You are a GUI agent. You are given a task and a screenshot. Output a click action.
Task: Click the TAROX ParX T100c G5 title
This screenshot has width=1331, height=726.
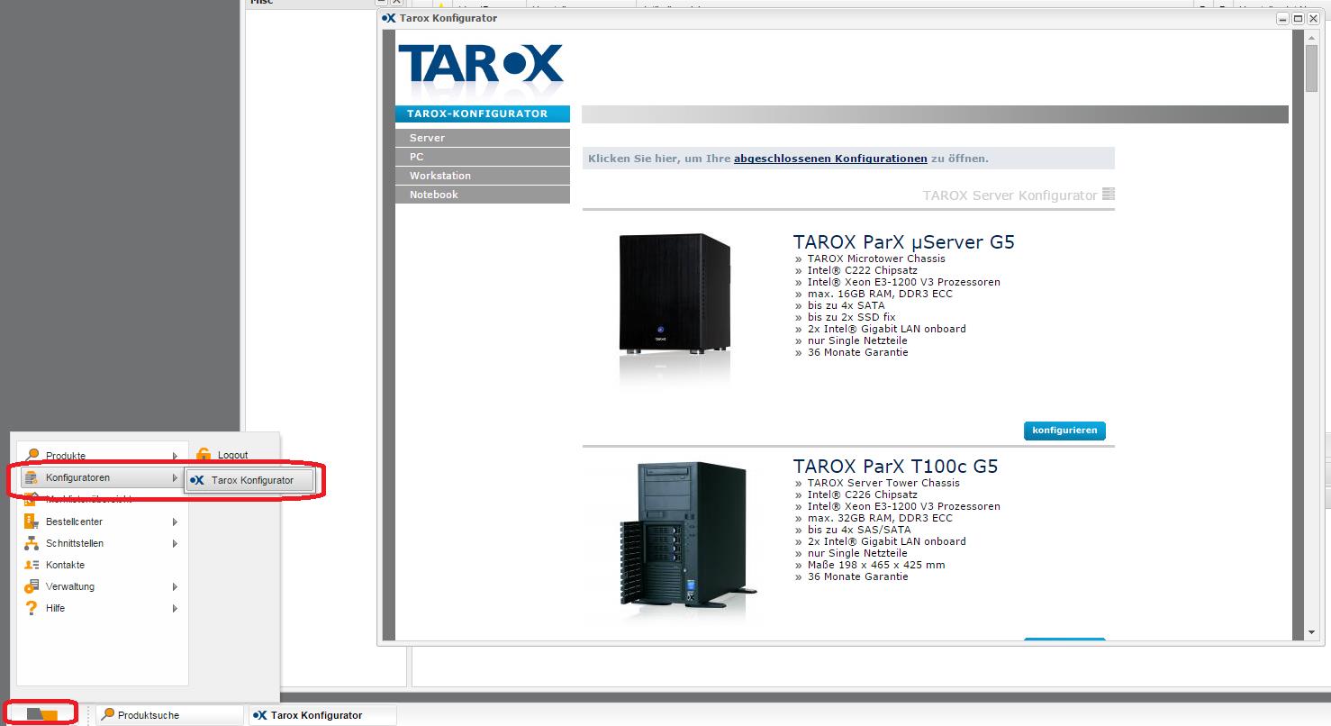pos(896,466)
